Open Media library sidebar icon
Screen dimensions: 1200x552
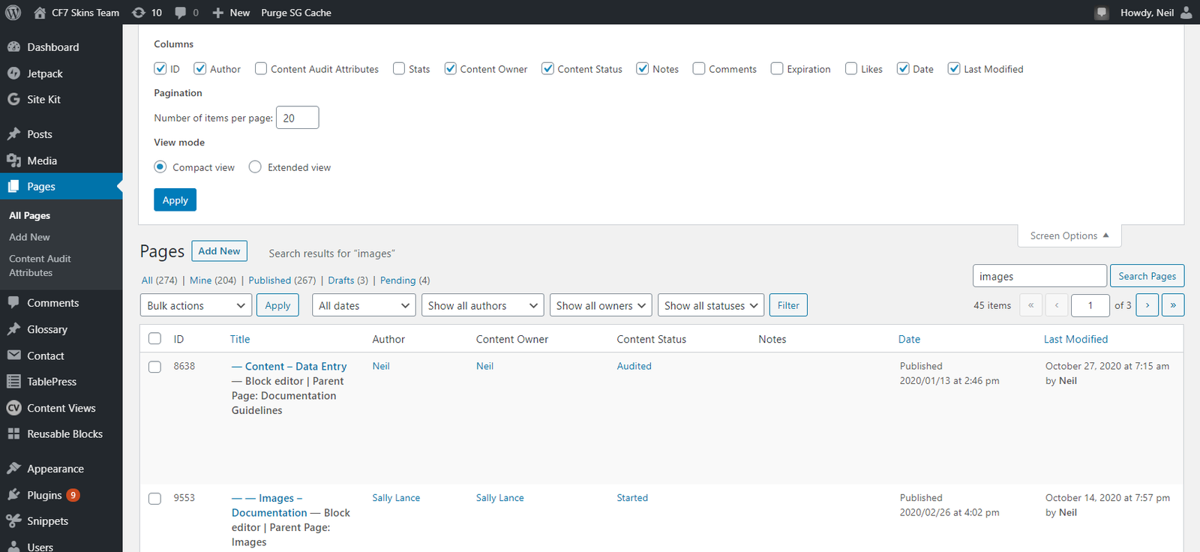(x=13, y=160)
